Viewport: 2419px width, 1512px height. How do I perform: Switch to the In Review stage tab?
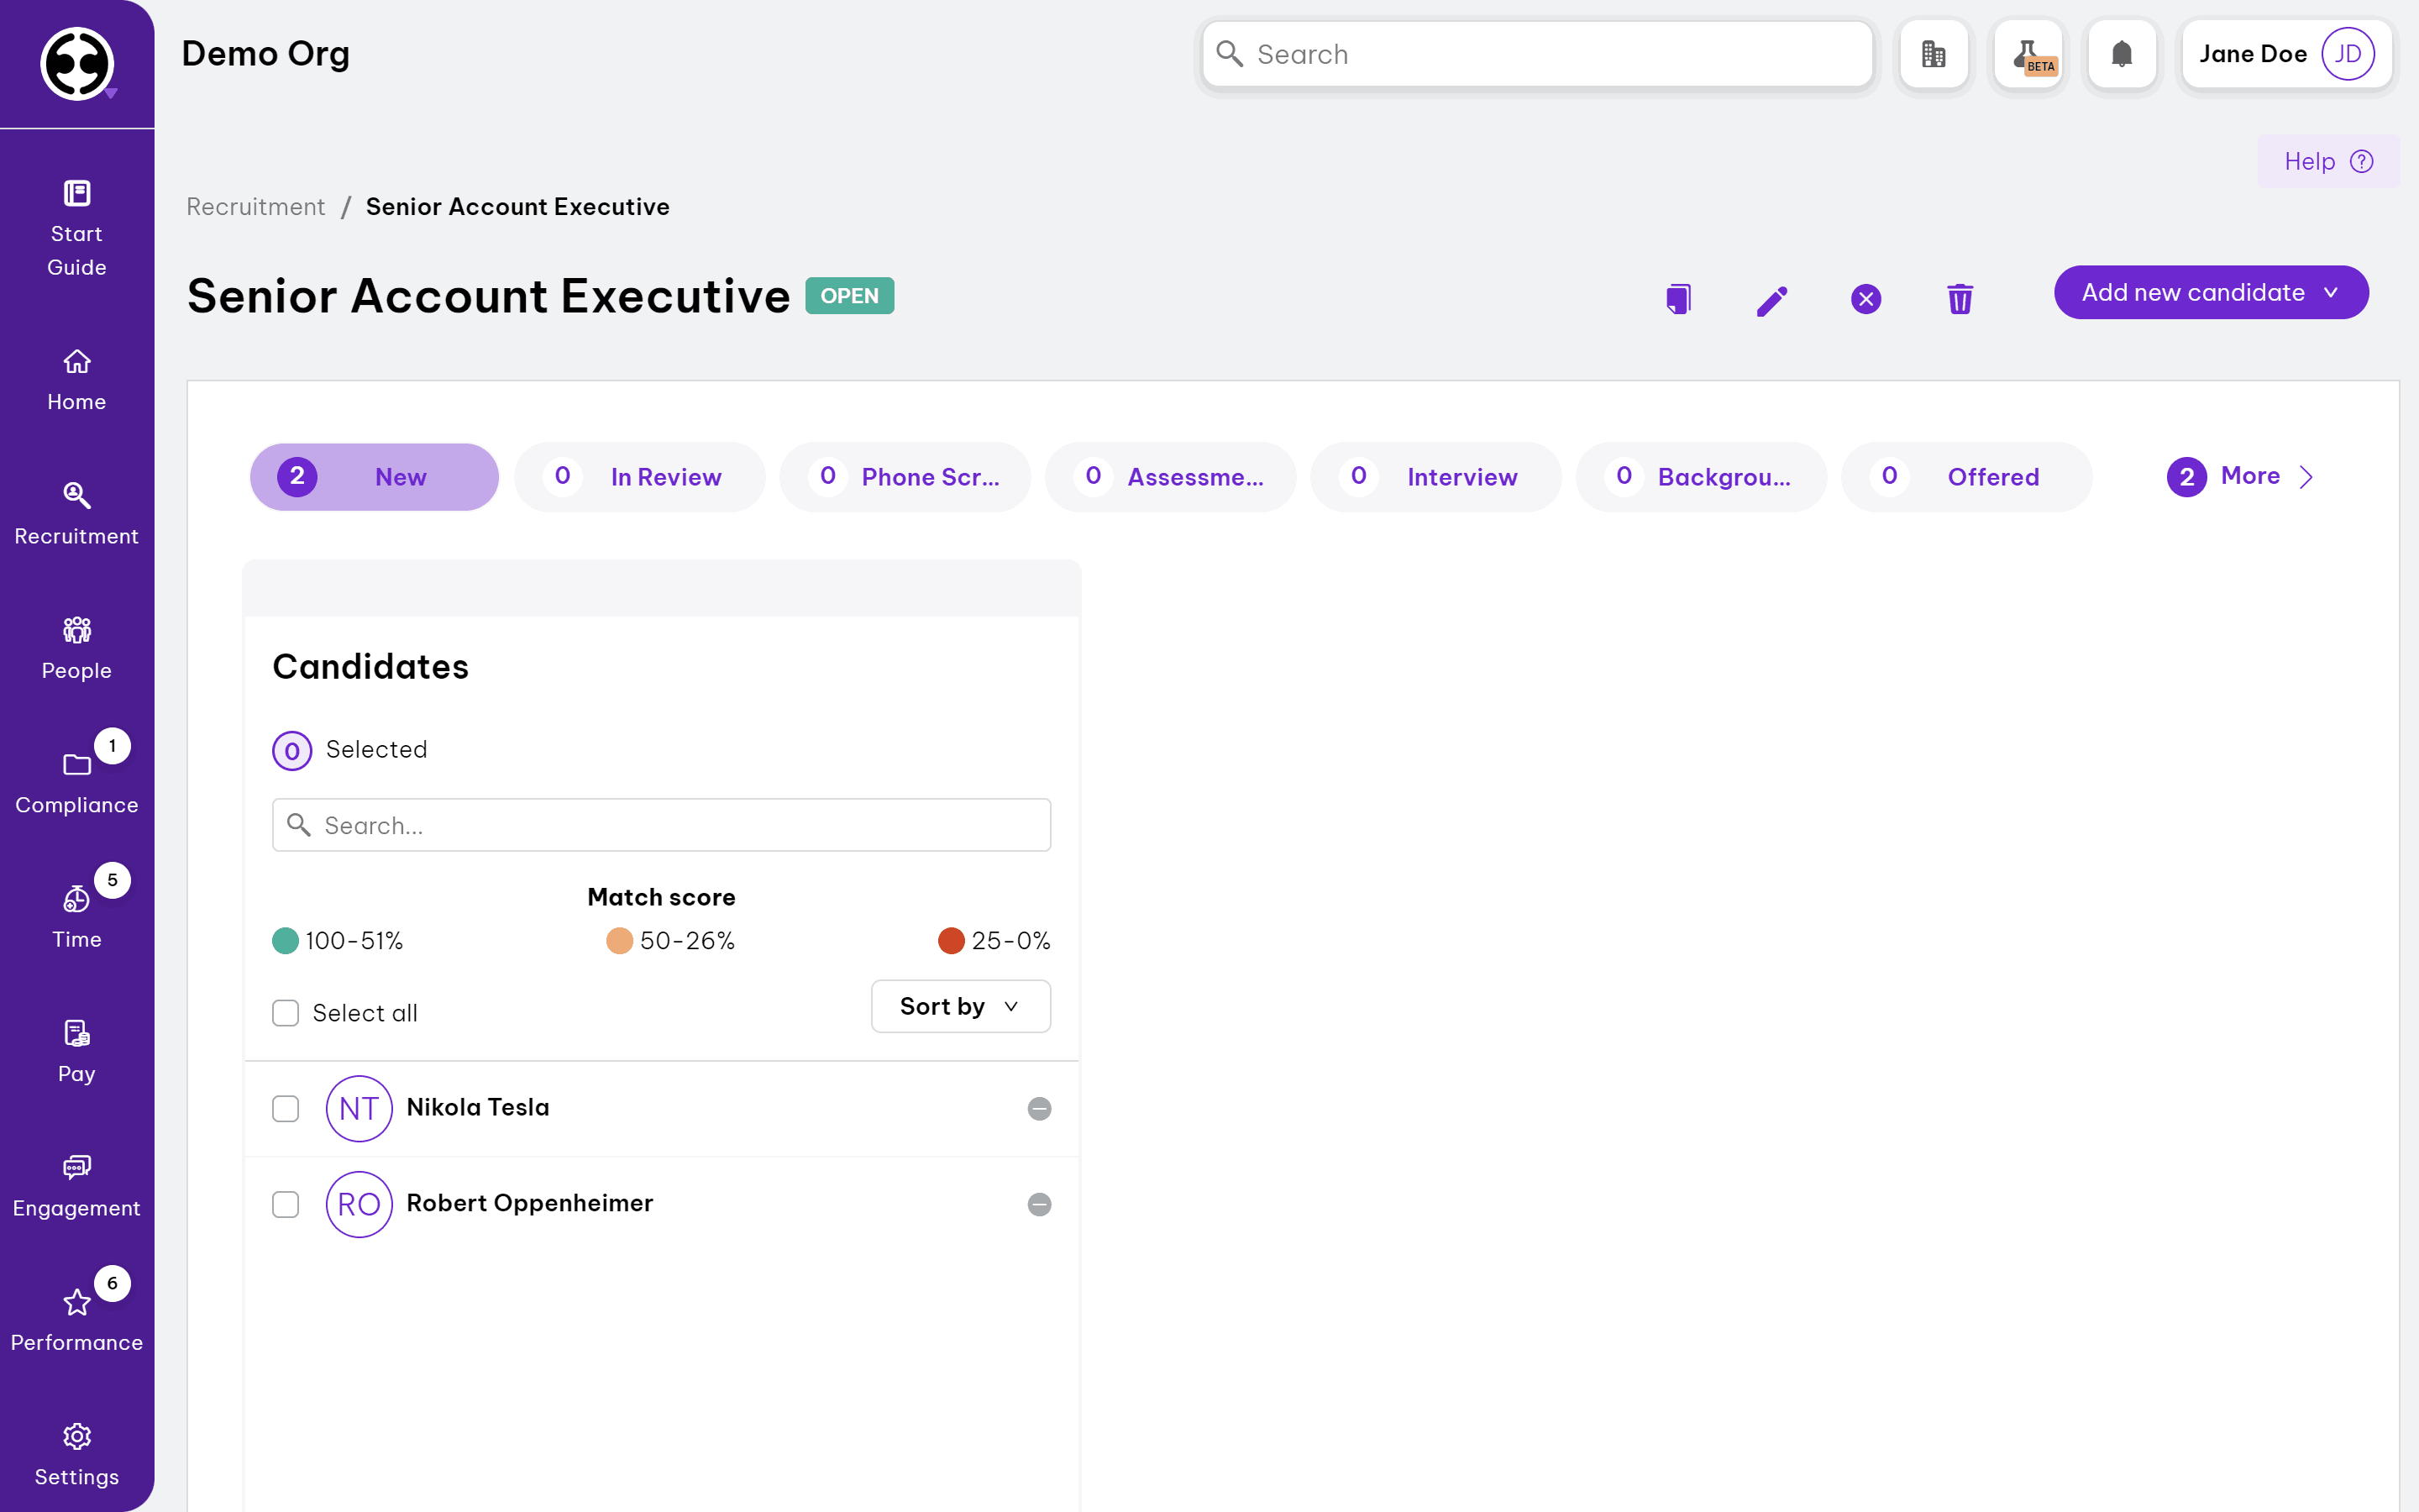coord(640,477)
